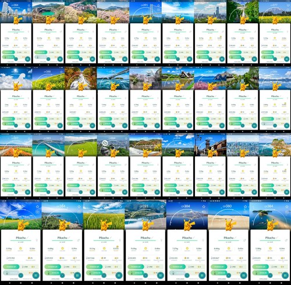Power up the Pikachu on sand dunes screen
The height and width of the screenshot is (285, 291).
click(219, 267)
